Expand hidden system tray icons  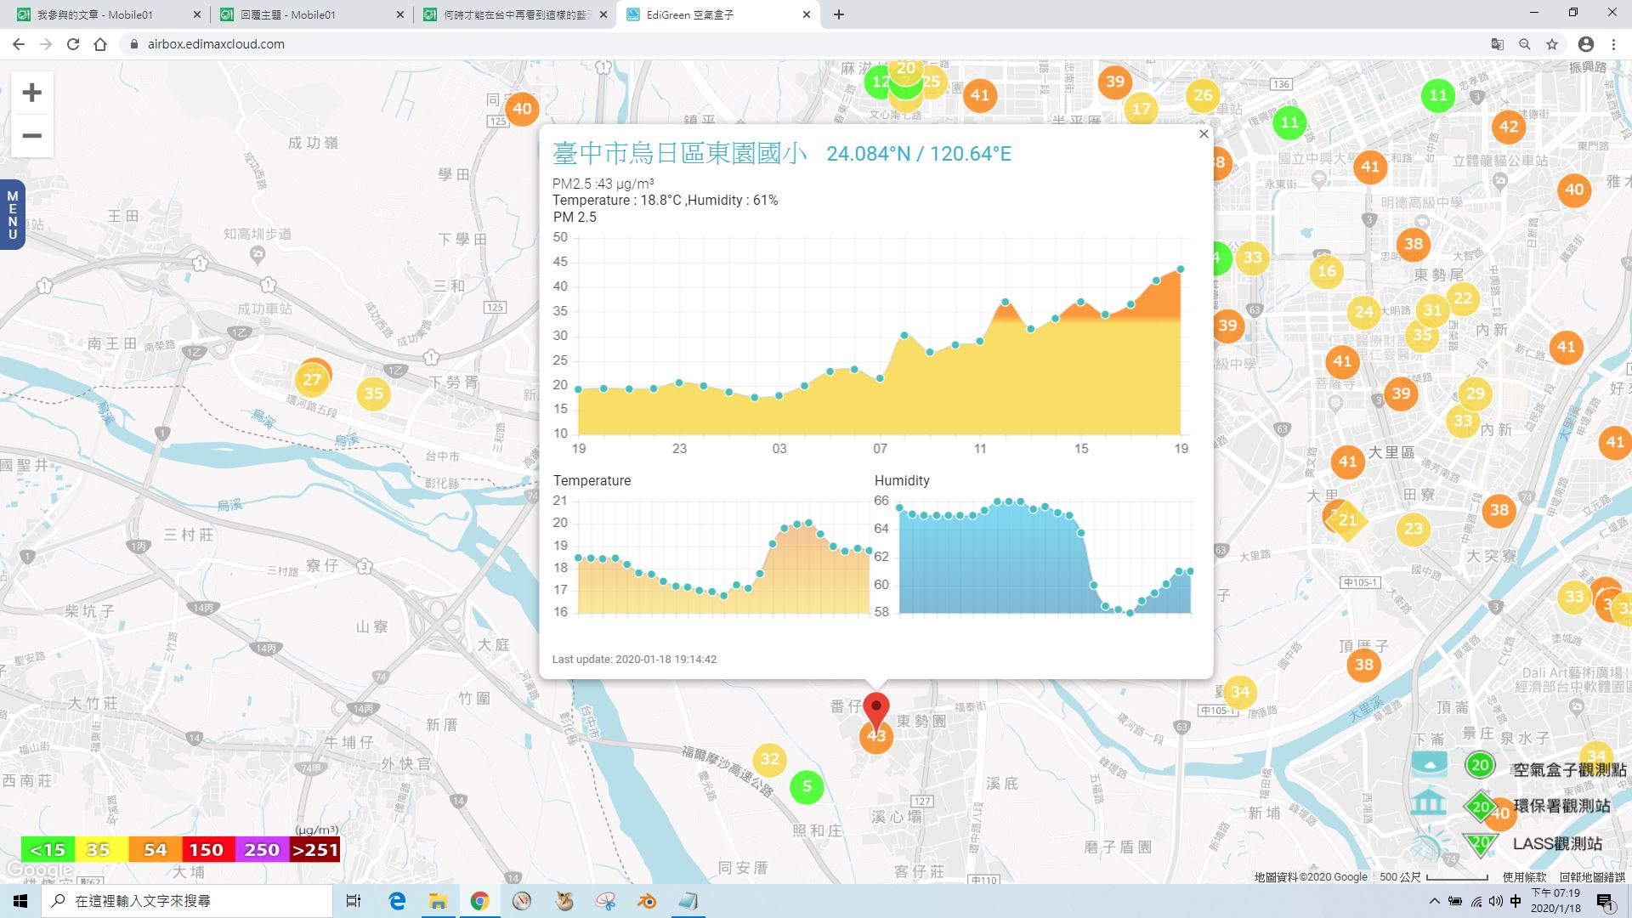click(x=1434, y=901)
